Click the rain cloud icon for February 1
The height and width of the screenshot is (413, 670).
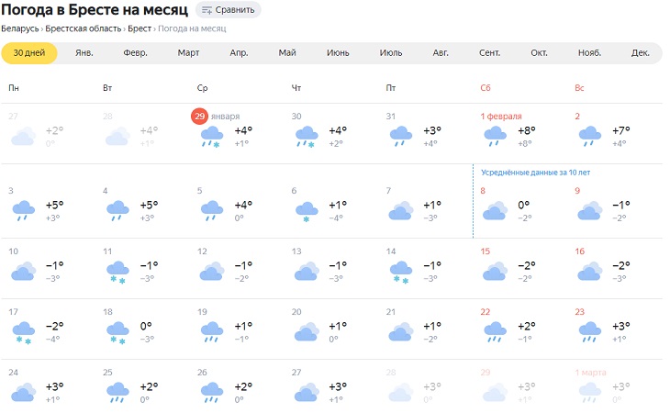495,138
